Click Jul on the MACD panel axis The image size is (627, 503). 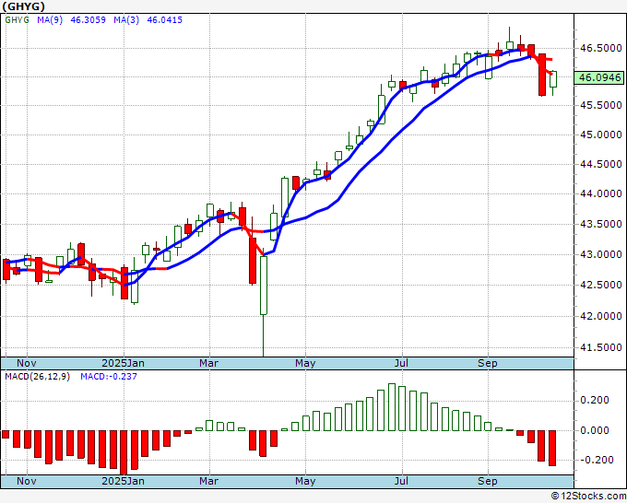(x=401, y=481)
